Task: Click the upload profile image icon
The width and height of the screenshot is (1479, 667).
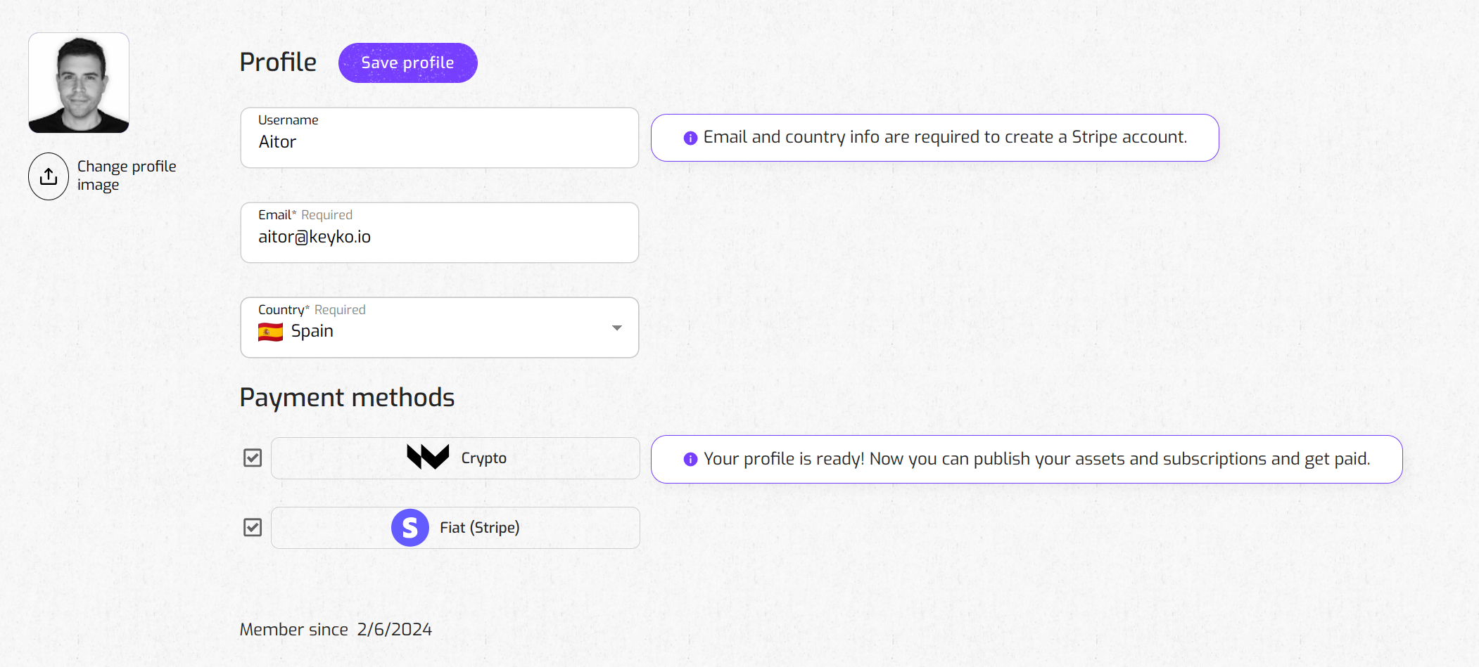Action: pyautogui.click(x=49, y=176)
